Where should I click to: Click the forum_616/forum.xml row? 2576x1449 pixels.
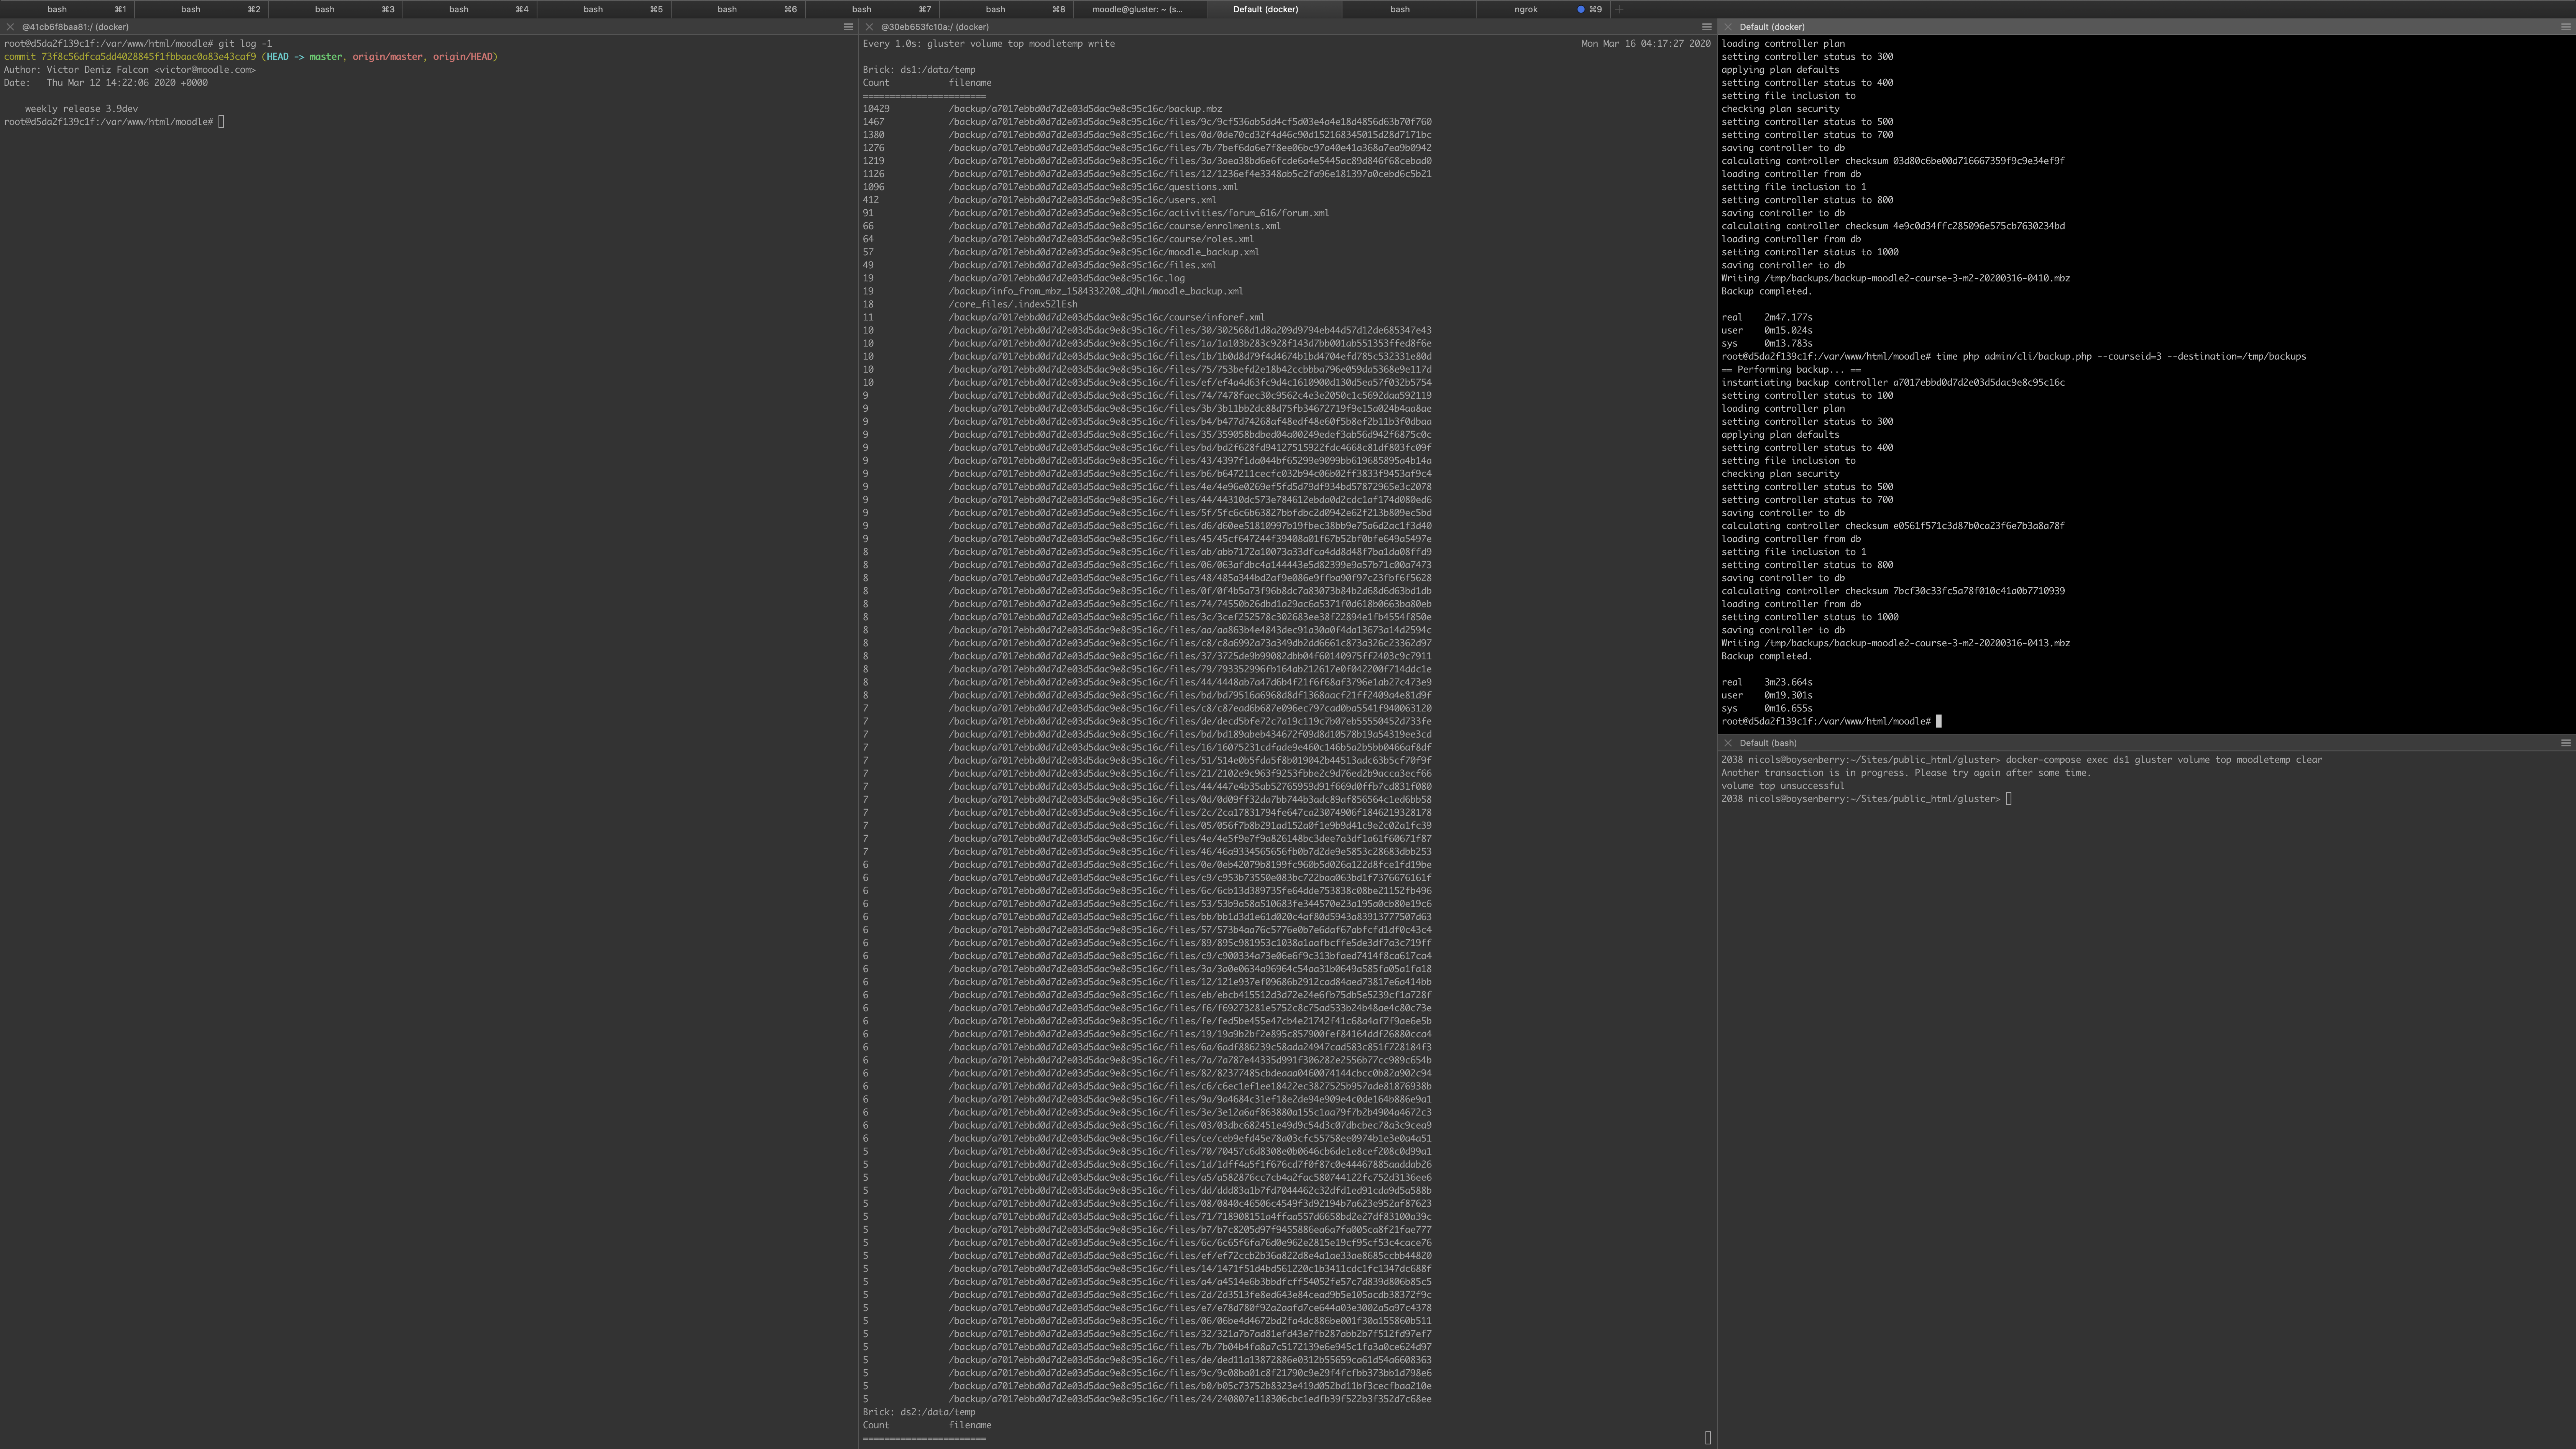click(x=1096, y=213)
